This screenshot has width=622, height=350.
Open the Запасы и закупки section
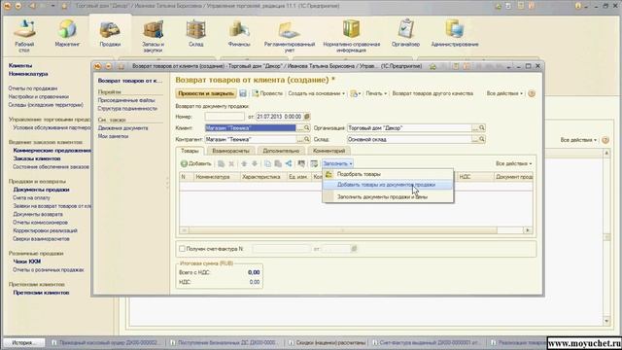click(153, 37)
